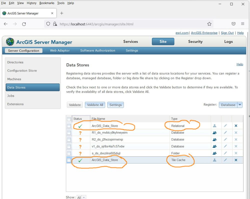This screenshot has height=199, width=250.
Task: Open the Bookmarks menu in menu bar
Action: [47, 3]
